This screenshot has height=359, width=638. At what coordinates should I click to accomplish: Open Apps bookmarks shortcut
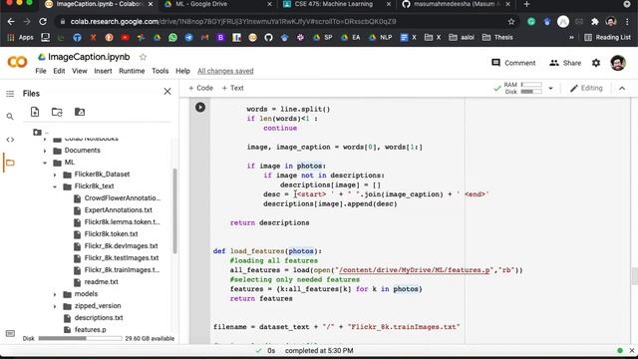[20, 38]
